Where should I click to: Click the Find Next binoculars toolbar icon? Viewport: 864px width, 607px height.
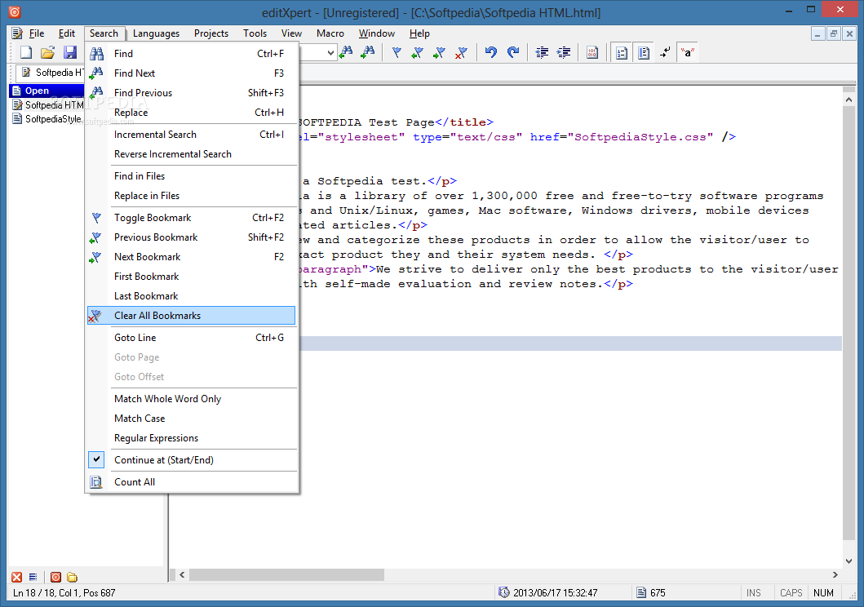[x=367, y=52]
